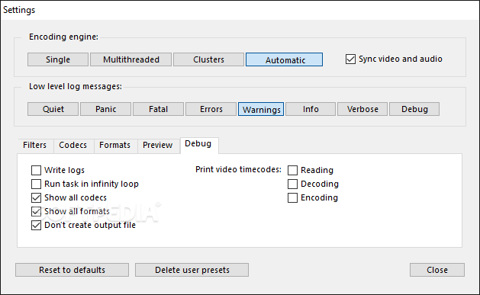The image size is (480, 295).
Task: Select the Debug tab
Action: [x=198, y=144]
